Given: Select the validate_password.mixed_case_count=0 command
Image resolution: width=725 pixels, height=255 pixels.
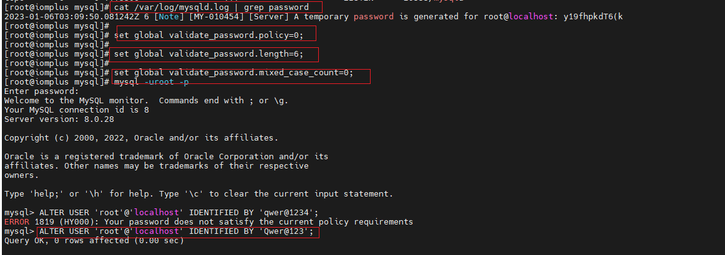Looking at the screenshot, I should coord(234,73).
